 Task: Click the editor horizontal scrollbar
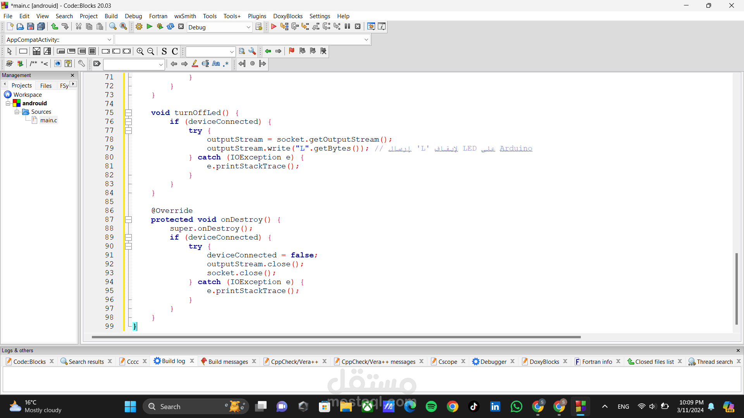pyautogui.click(x=336, y=337)
